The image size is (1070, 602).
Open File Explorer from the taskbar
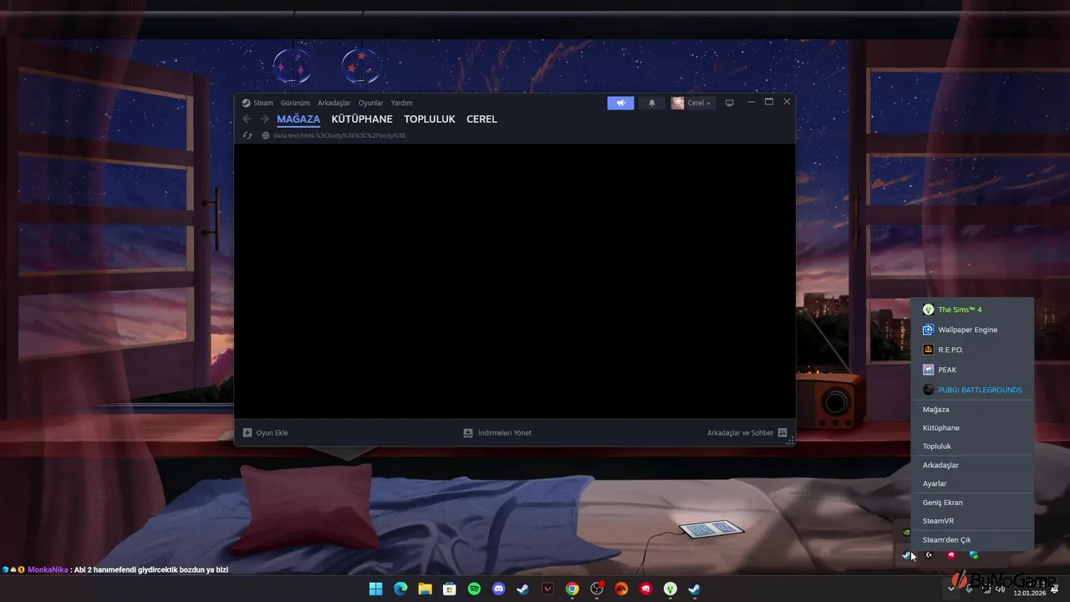pyautogui.click(x=425, y=589)
